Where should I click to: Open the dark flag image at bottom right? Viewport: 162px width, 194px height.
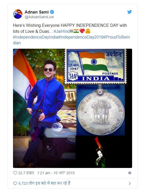(x=103, y=152)
